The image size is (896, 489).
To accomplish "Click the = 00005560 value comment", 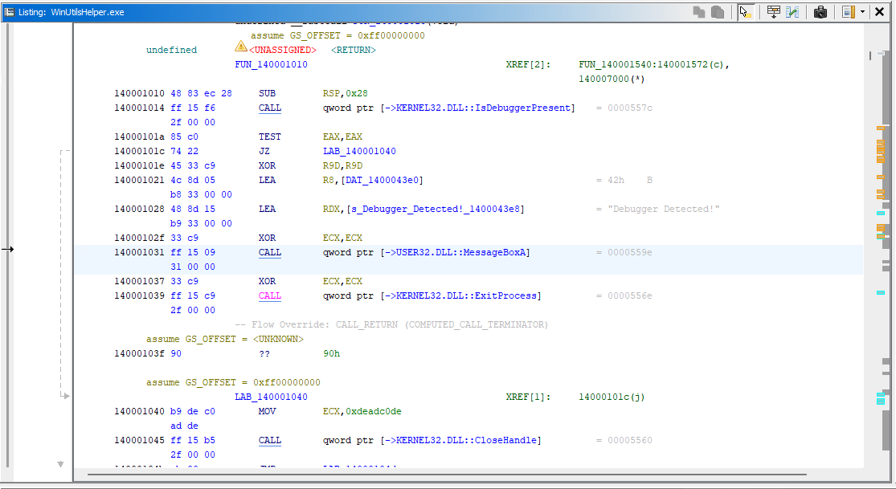I will [624, 441].
